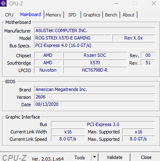This screenshot has height=161, width=160.
Task: Open the Memory tab
Action: pos(53,15)
